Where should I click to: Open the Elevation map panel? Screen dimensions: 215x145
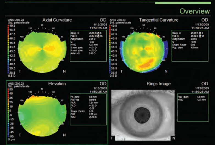click(57, 112)
